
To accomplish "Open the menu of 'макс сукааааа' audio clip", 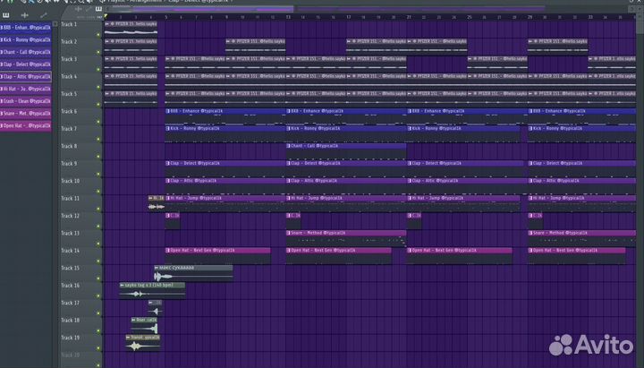I will 157,268.
